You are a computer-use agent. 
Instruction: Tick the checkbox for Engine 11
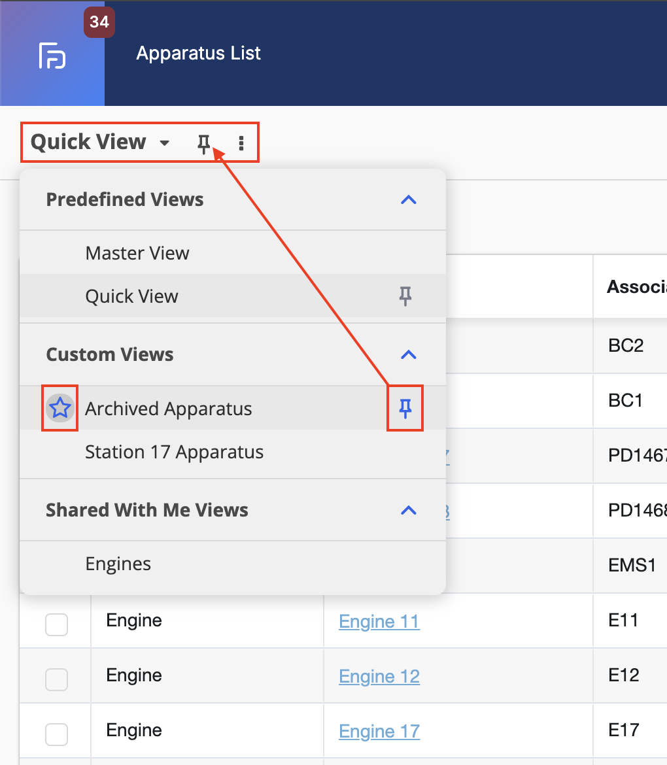pos(57,624)
